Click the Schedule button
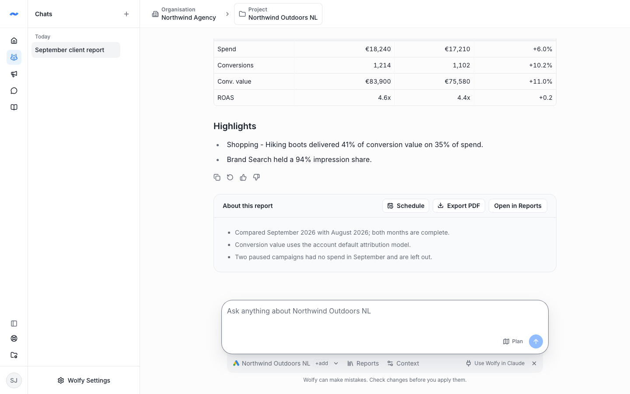Image resolution: width=630 pixels, height=394 pixels. click(x=406, y=206)
